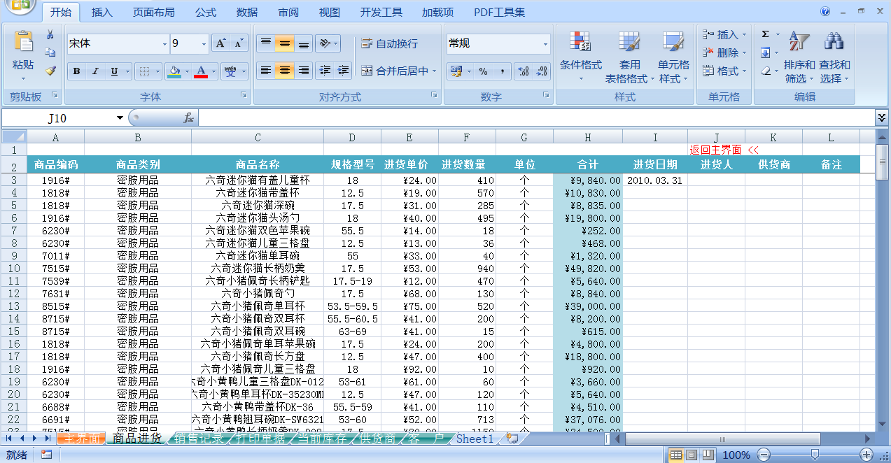
Task: Open the Name Box dropdown arrow
Action: (120, 118)
